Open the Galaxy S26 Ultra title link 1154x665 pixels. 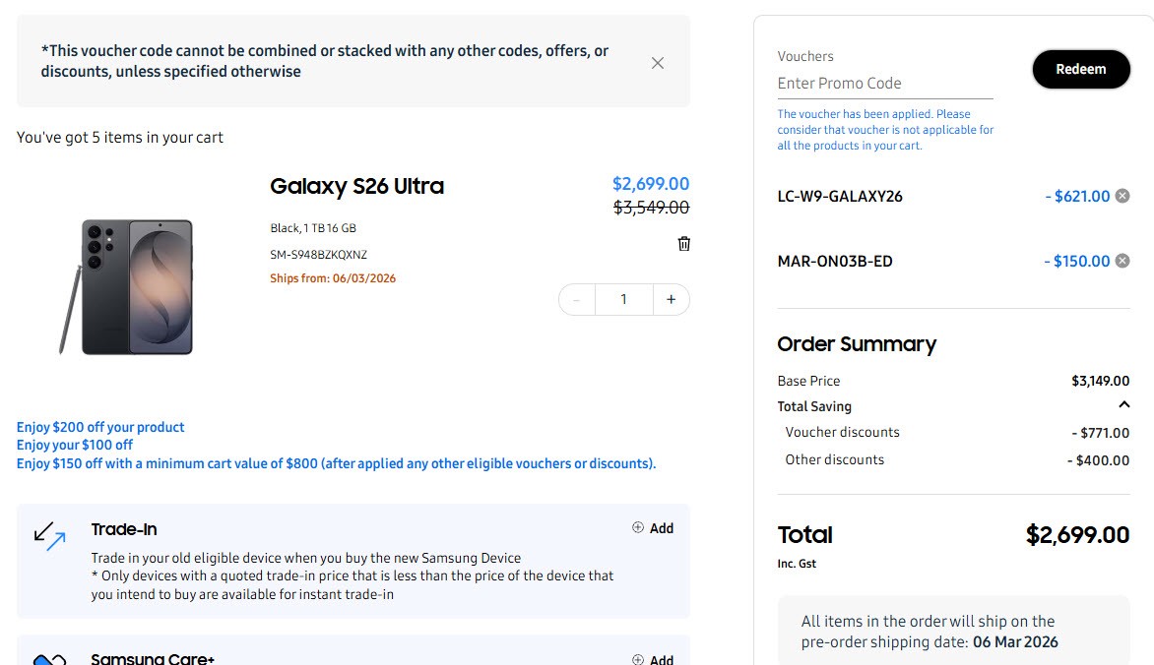pyautogui.click(x=356, y=186)
